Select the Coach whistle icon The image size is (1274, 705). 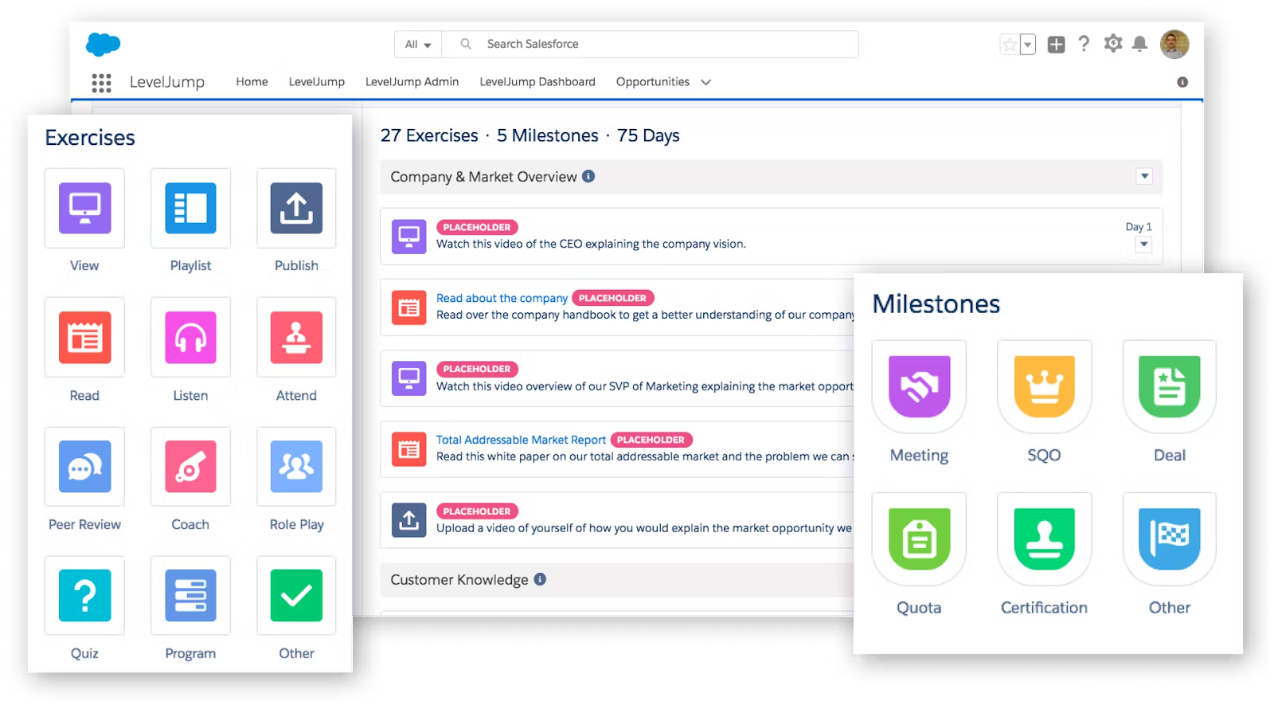pyautogui.click(x=190, y=466)
